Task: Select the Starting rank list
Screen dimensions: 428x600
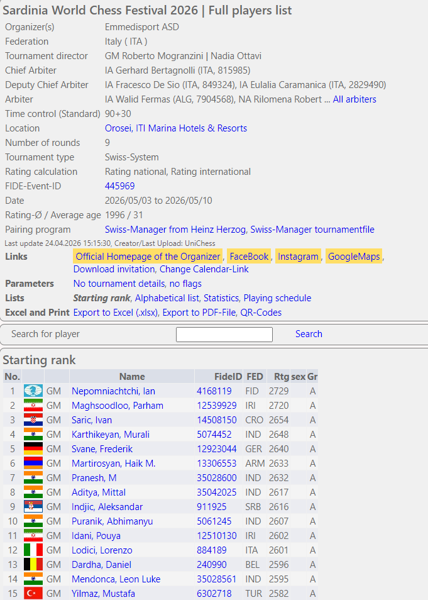Action: [102, 298]
